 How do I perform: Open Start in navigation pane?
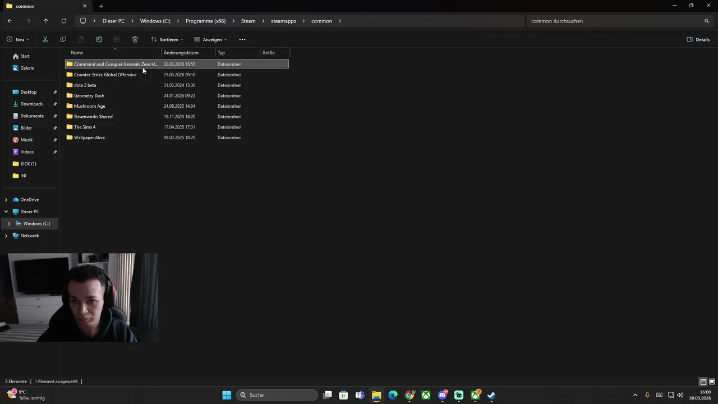point(25,56)
